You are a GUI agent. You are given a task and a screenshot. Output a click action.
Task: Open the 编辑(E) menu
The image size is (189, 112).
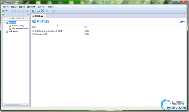pyautogui.click(x=14, y=7)
